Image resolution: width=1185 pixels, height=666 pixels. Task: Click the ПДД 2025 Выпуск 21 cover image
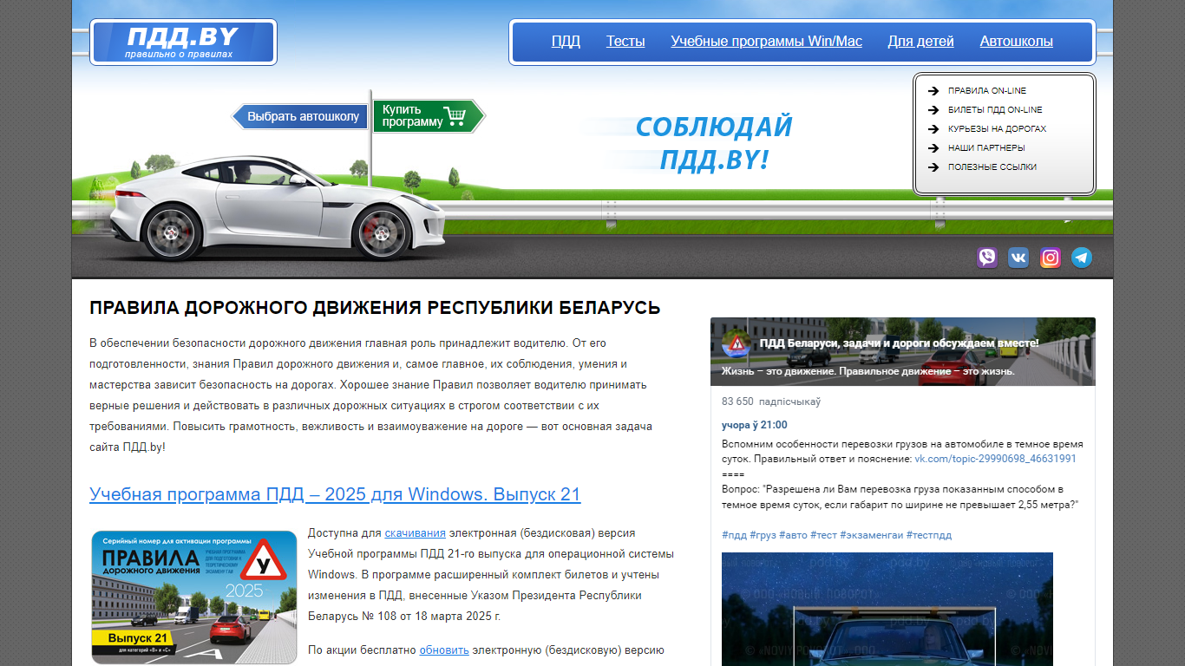(194, 597)
